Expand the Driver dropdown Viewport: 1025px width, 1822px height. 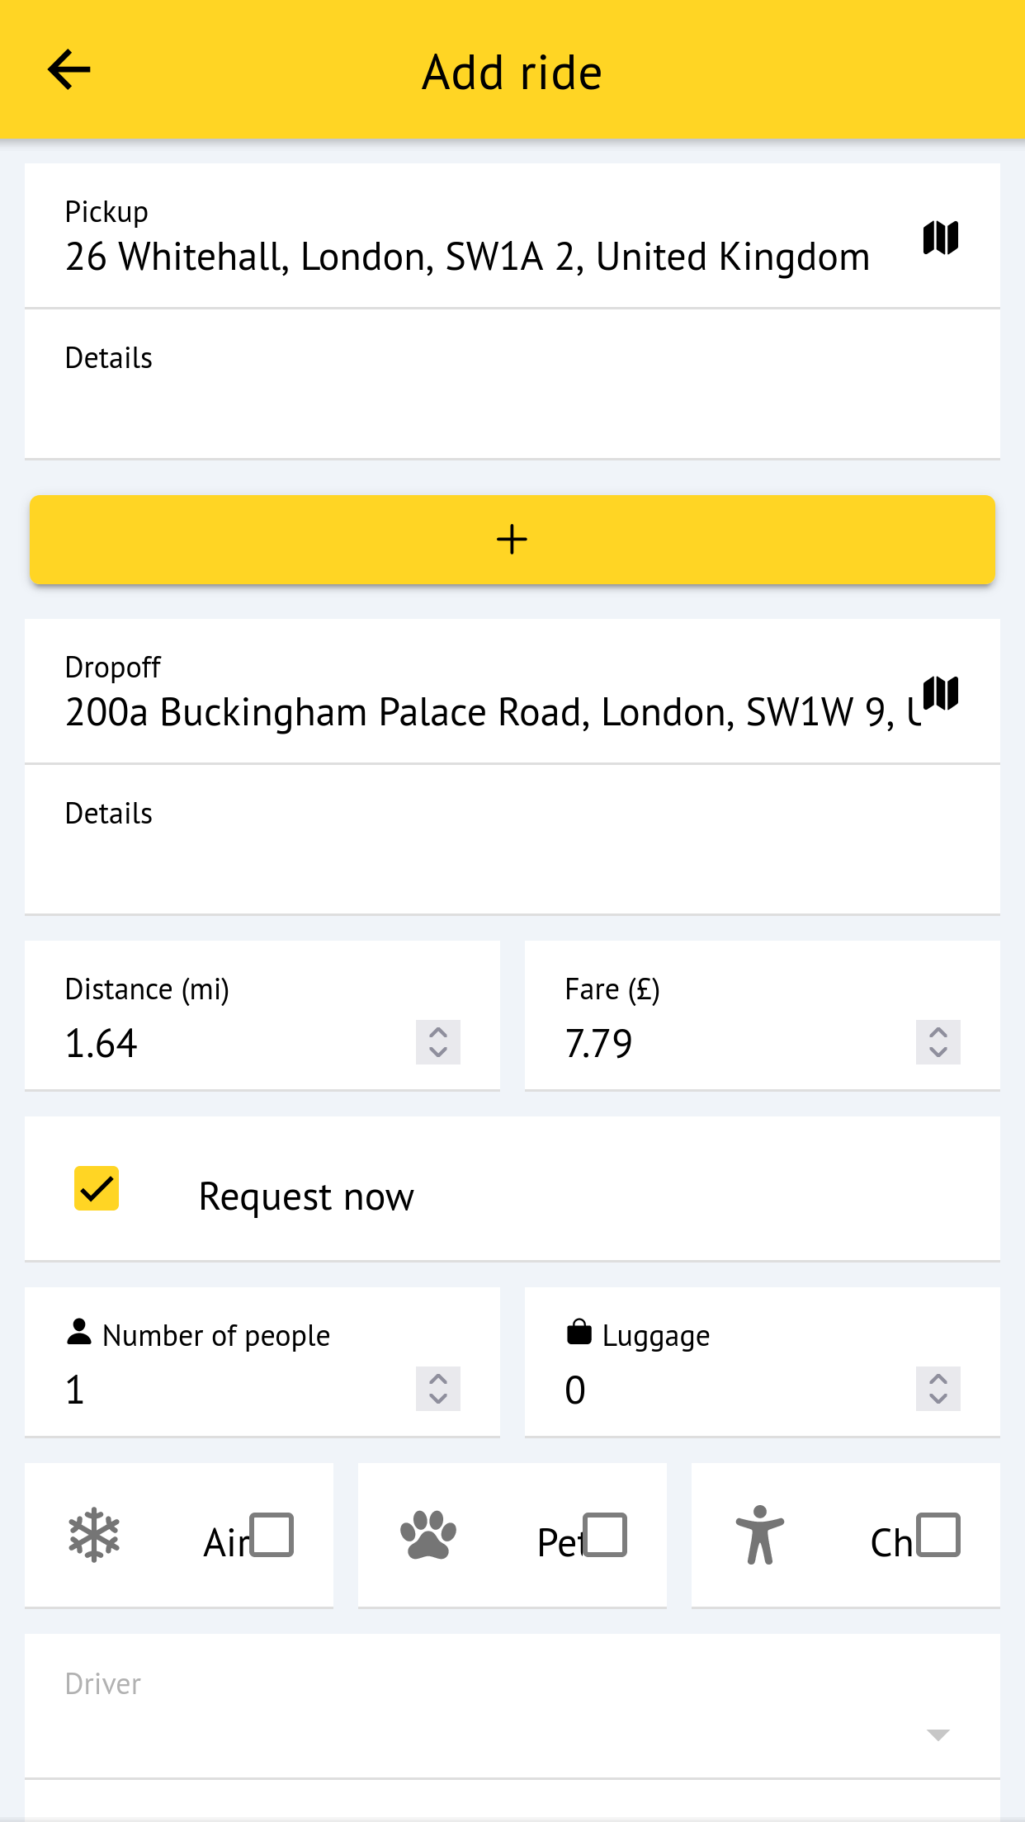(938, 1735)
